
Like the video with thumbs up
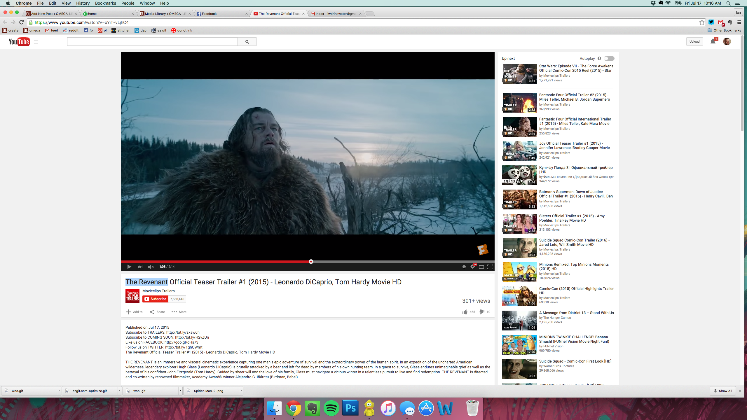465,312
